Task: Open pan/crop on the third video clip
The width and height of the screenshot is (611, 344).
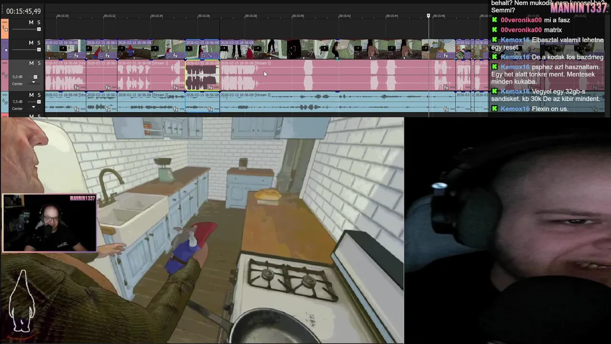Action: tap(169, 56)
